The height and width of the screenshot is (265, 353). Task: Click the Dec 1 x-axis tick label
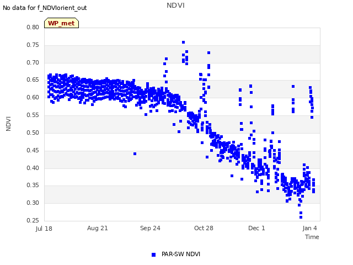pyautogui.click(x=256, y=228)
